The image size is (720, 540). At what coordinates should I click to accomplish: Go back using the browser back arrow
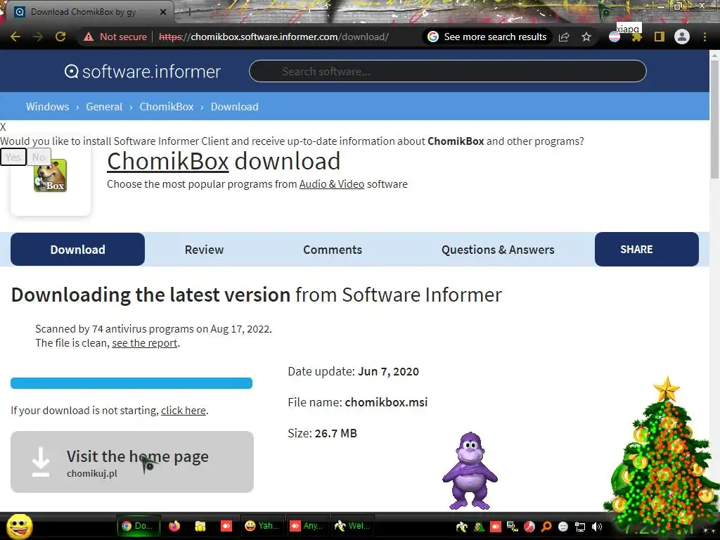[15, 37]
